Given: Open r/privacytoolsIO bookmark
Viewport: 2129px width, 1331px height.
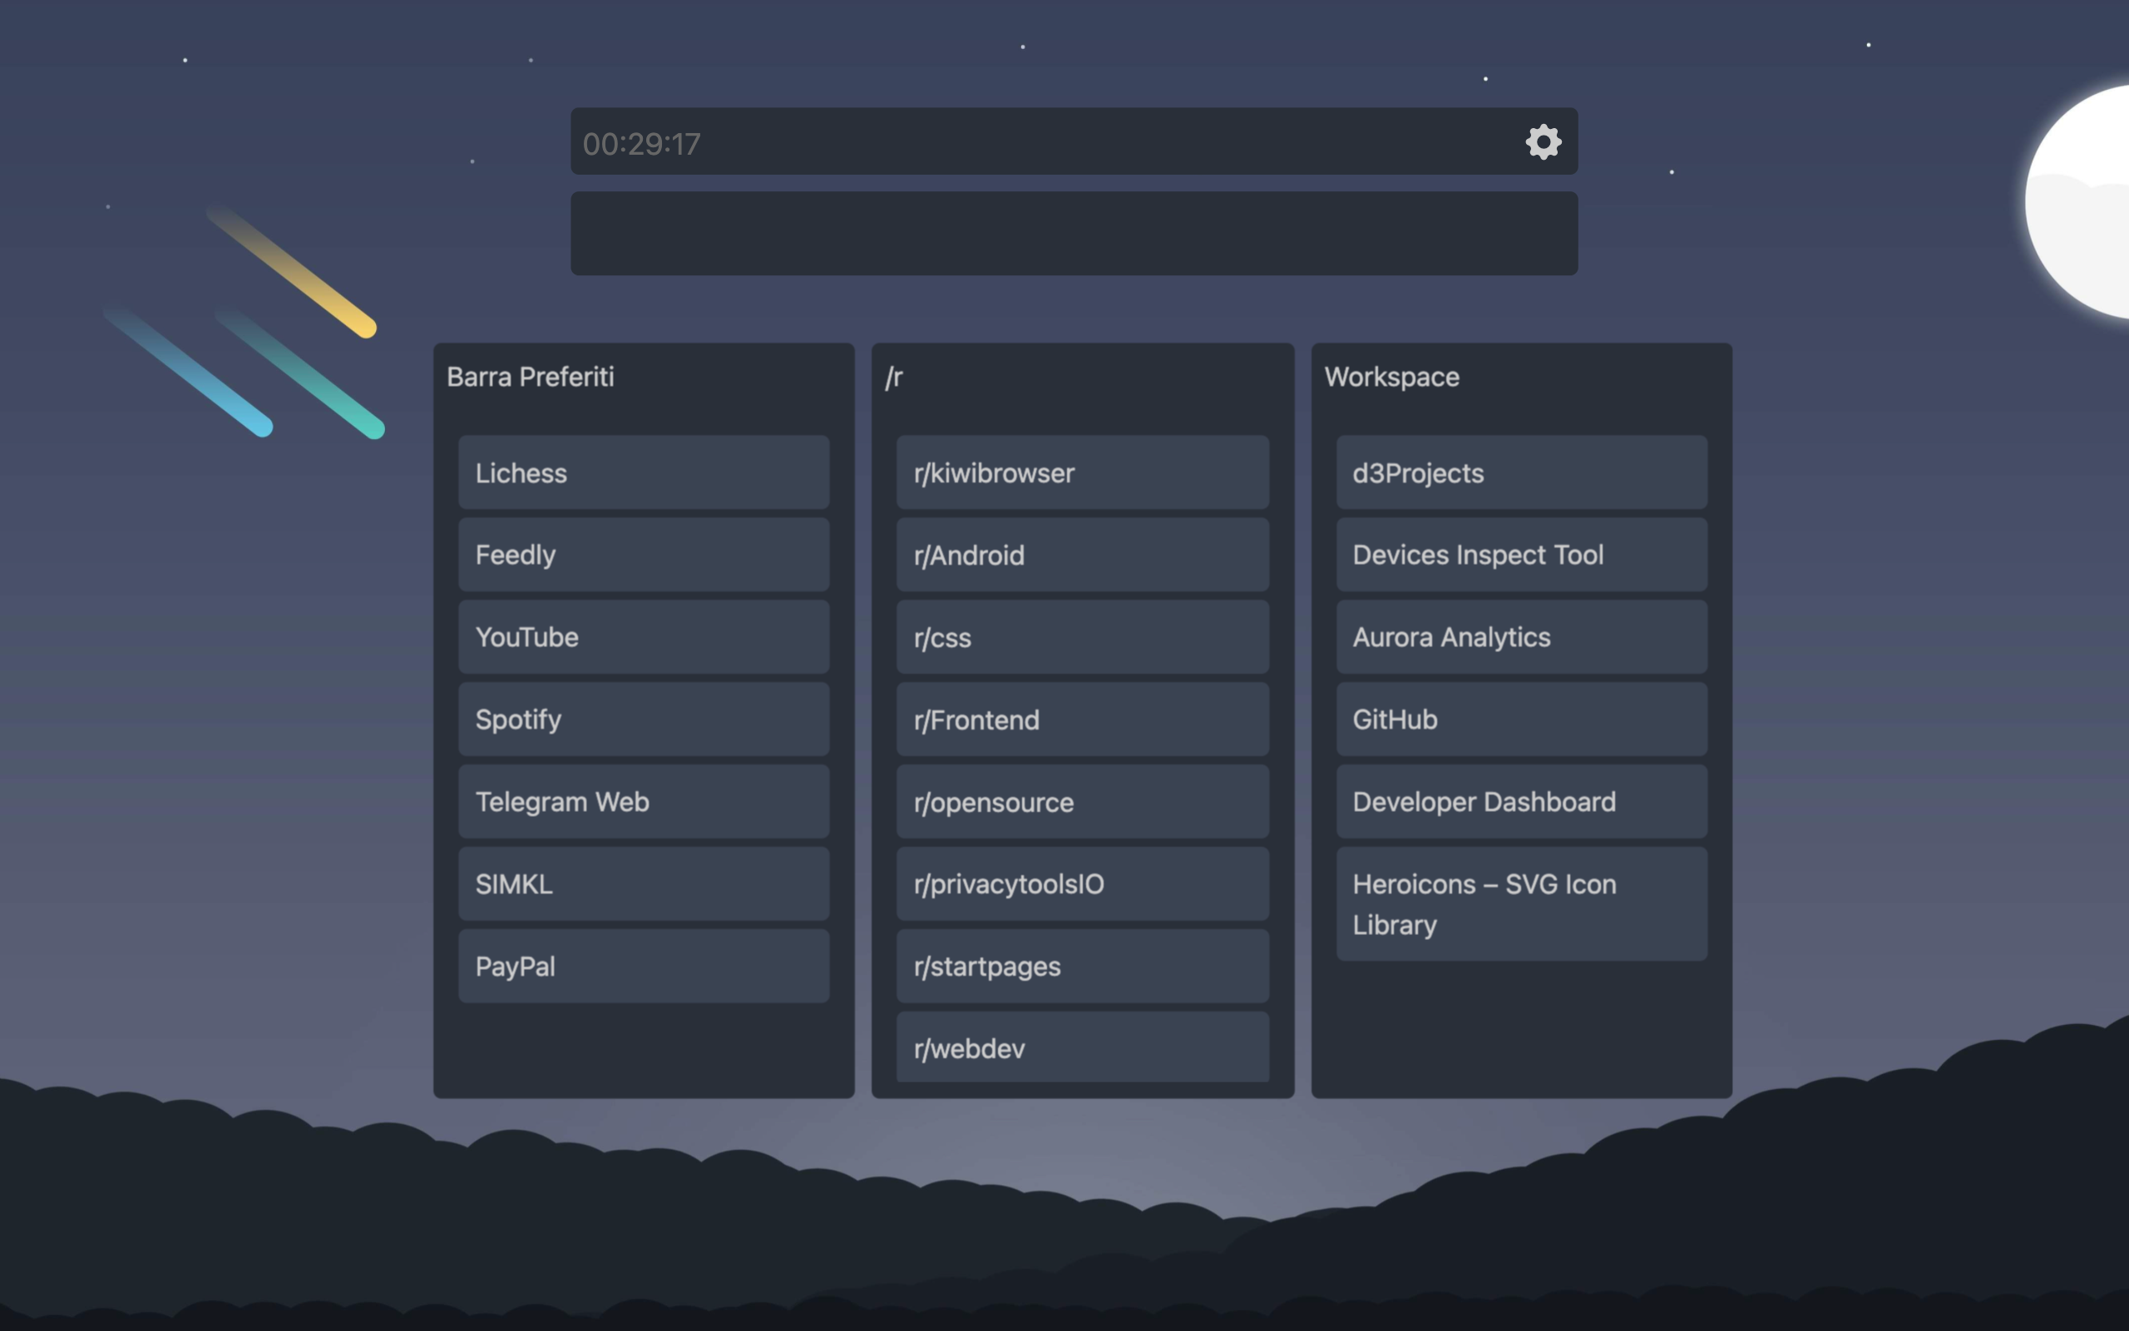Looking at the screenshot, I should pos(1082,883).
